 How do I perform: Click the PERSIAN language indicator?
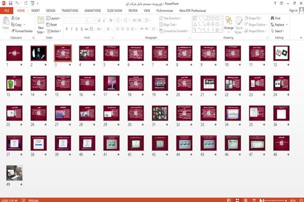click(33, 200)
